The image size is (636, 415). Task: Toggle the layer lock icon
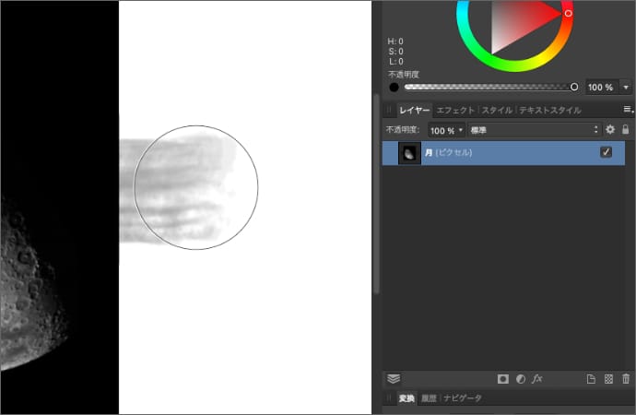pos(625,130)
